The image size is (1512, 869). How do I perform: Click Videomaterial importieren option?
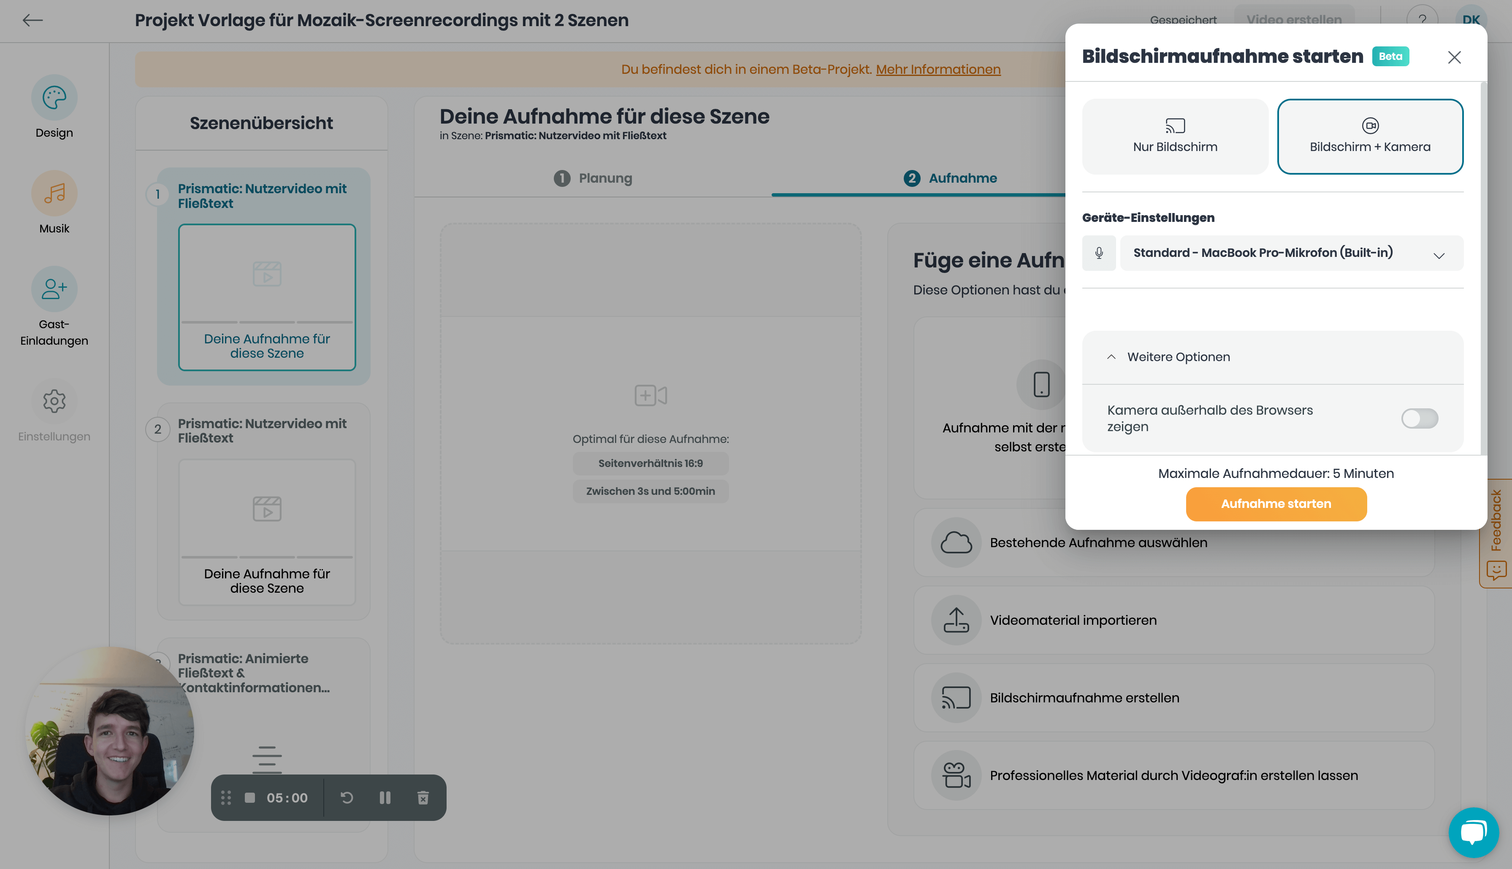[1073, 620]
